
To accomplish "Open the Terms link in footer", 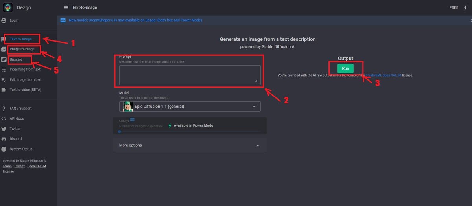I will [7, 166].
